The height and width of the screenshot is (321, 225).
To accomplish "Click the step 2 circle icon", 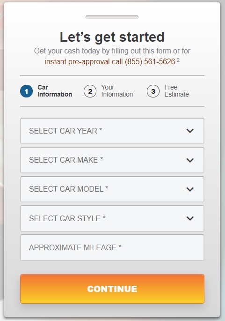I will pyautogui.click(x=90, y=91).
